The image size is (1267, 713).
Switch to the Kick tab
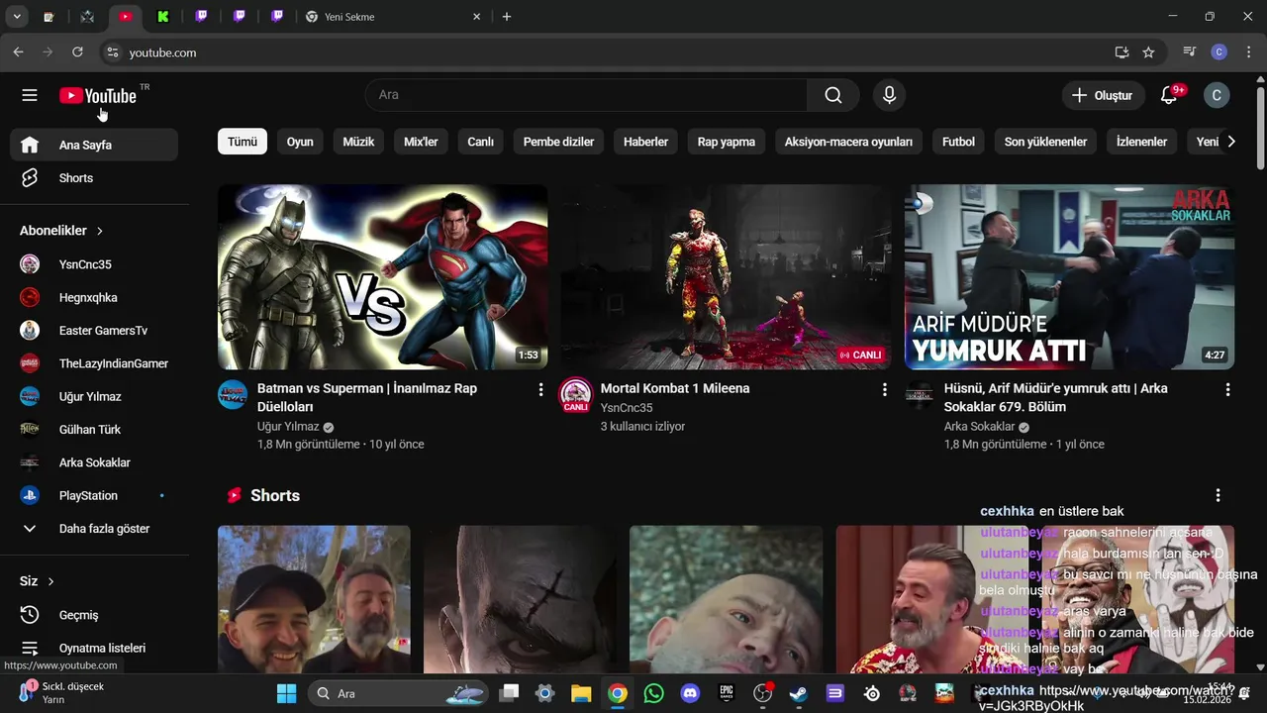163,17
